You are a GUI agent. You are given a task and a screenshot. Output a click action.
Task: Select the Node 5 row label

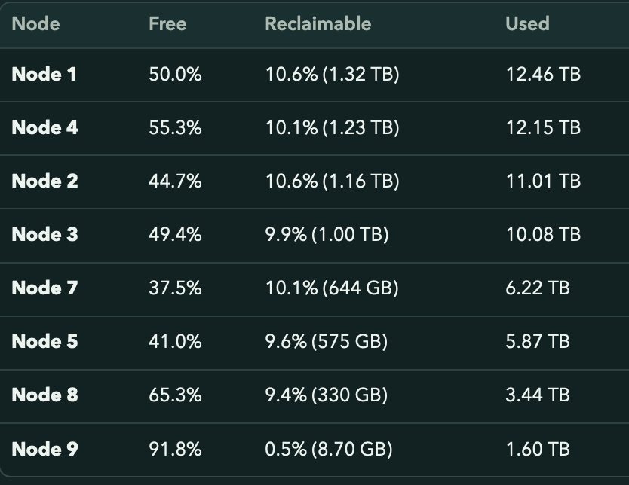point(45,342)
